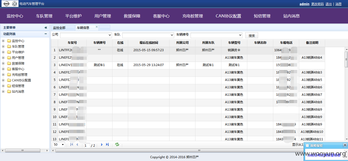This screenshot has width=348, height=161.
Task: Open the 车队管理 top menu
Action: (x=44, y=16)
